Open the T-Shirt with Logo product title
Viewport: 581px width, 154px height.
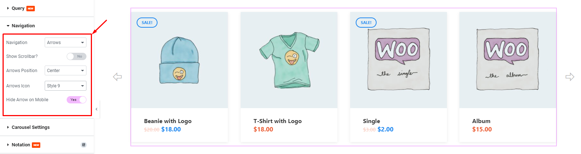click(x=277, y=121)
